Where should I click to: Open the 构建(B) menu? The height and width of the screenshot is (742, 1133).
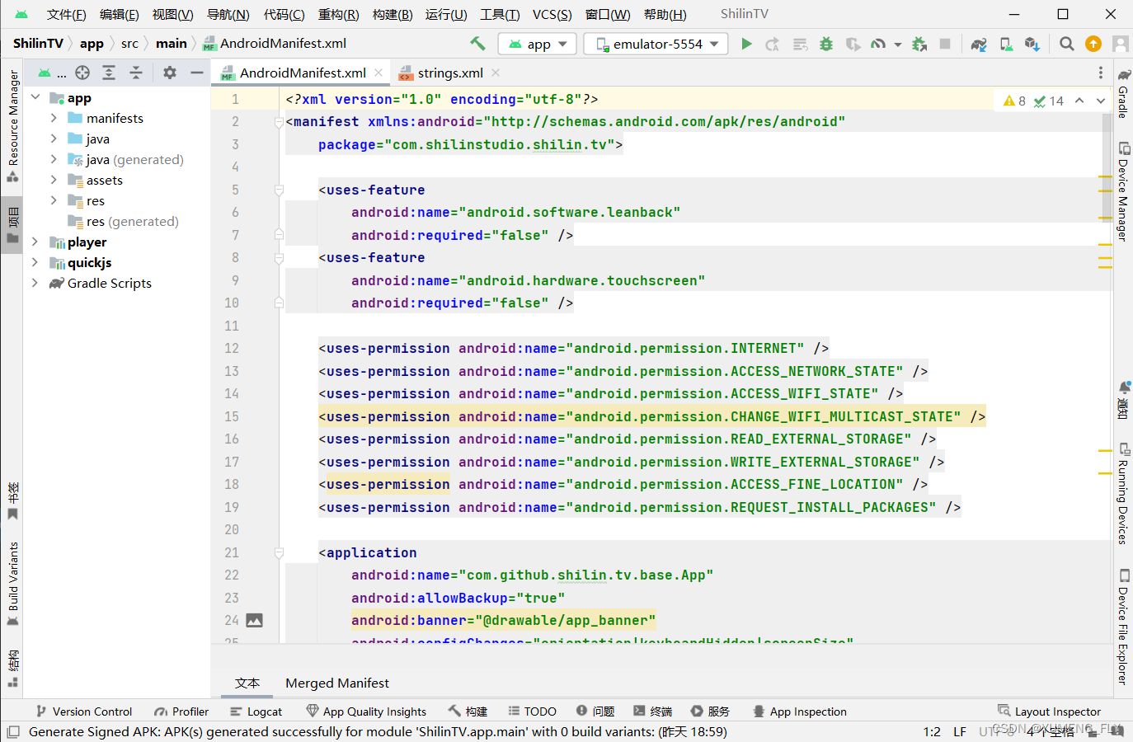point(393,14)
